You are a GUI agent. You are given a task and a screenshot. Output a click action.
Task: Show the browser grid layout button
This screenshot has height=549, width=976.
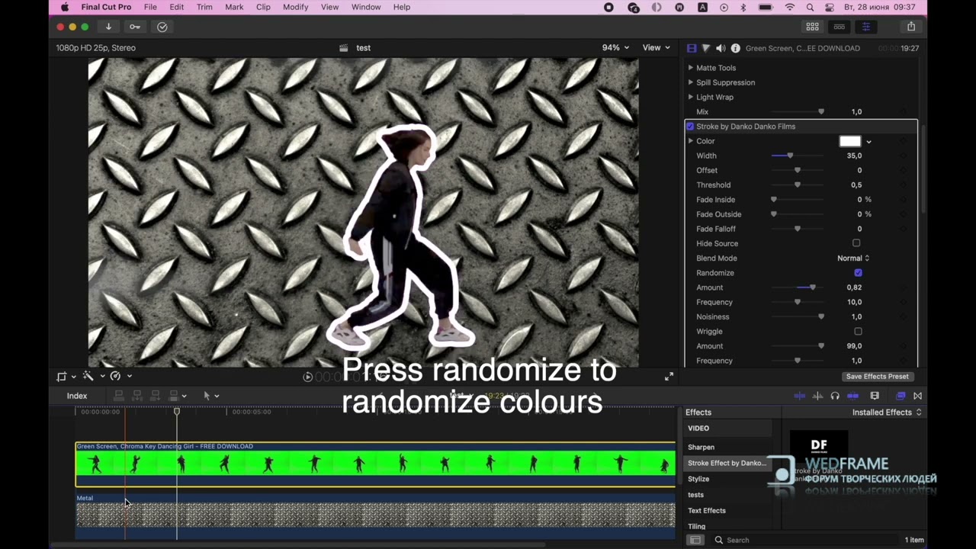point(813,27)
